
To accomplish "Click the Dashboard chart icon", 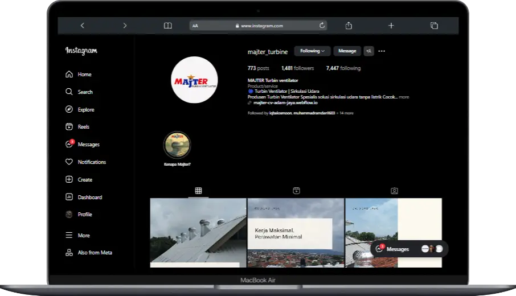I will (69, 197).
